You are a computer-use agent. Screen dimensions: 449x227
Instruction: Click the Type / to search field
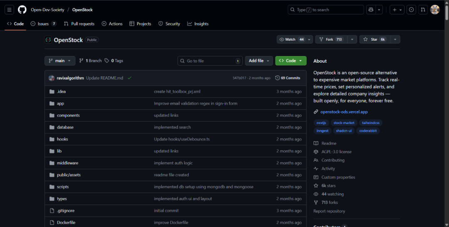point(326,10)
